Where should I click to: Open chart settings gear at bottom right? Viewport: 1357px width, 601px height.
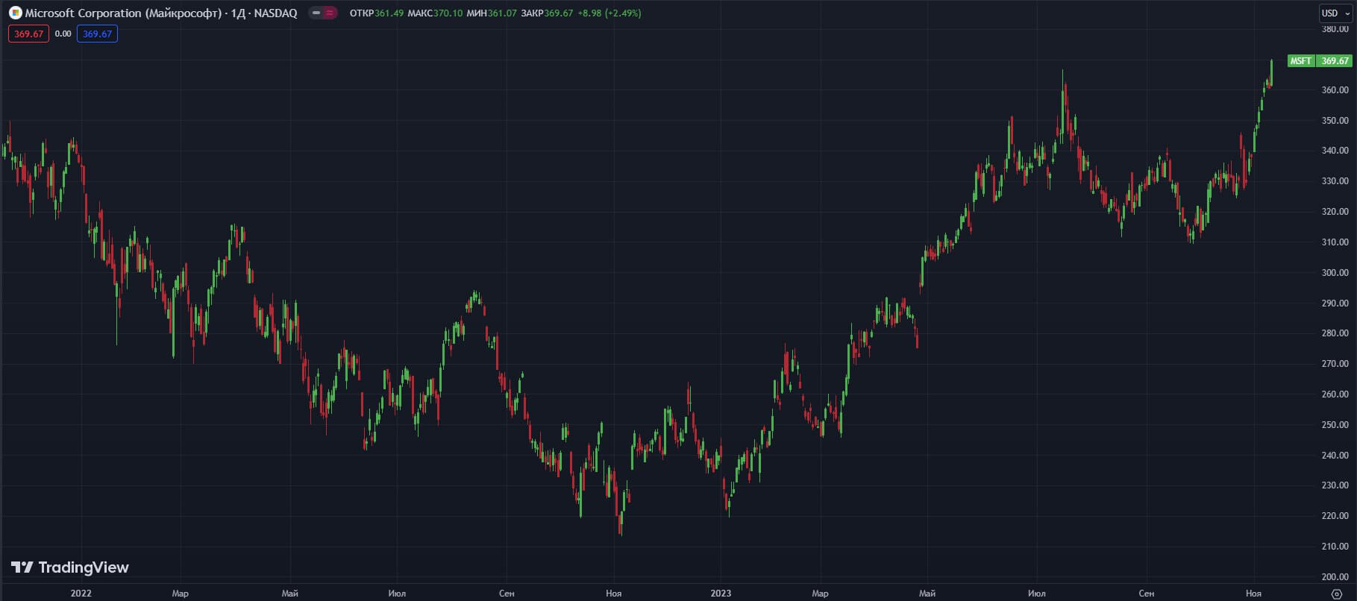1336,594
